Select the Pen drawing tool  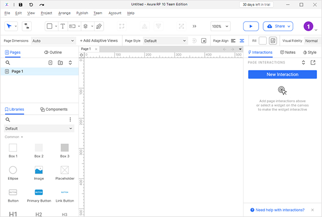[99, 26]
